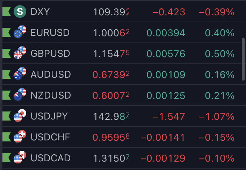Image resolution: width=246 pixels, height=170 pixels.
Task: Click the AUDUSD change value 0.00109
Action: 166,75
